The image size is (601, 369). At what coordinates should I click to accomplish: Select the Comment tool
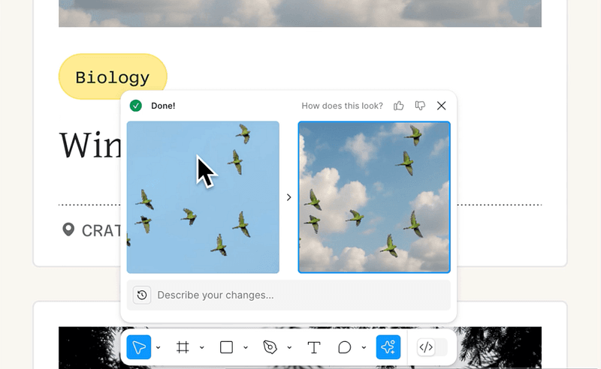click(345, 347)
